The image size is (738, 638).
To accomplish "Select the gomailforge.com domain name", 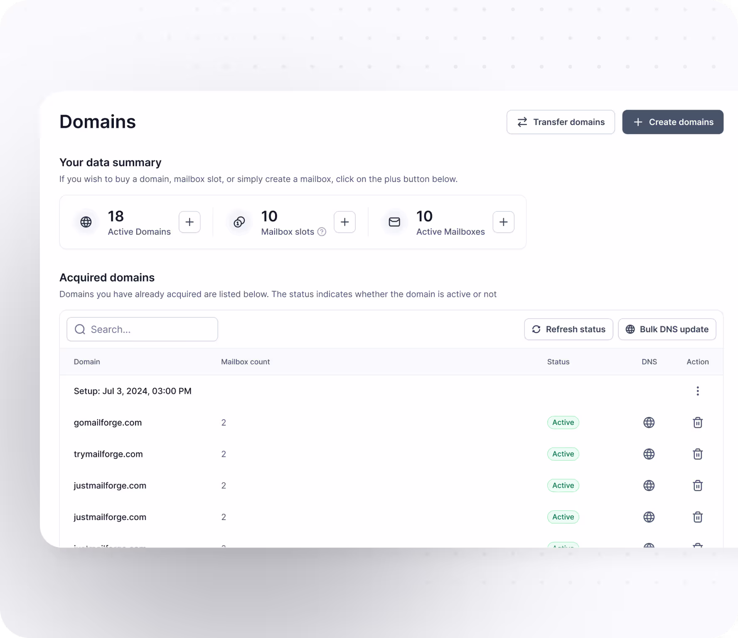I will (108, 422).
